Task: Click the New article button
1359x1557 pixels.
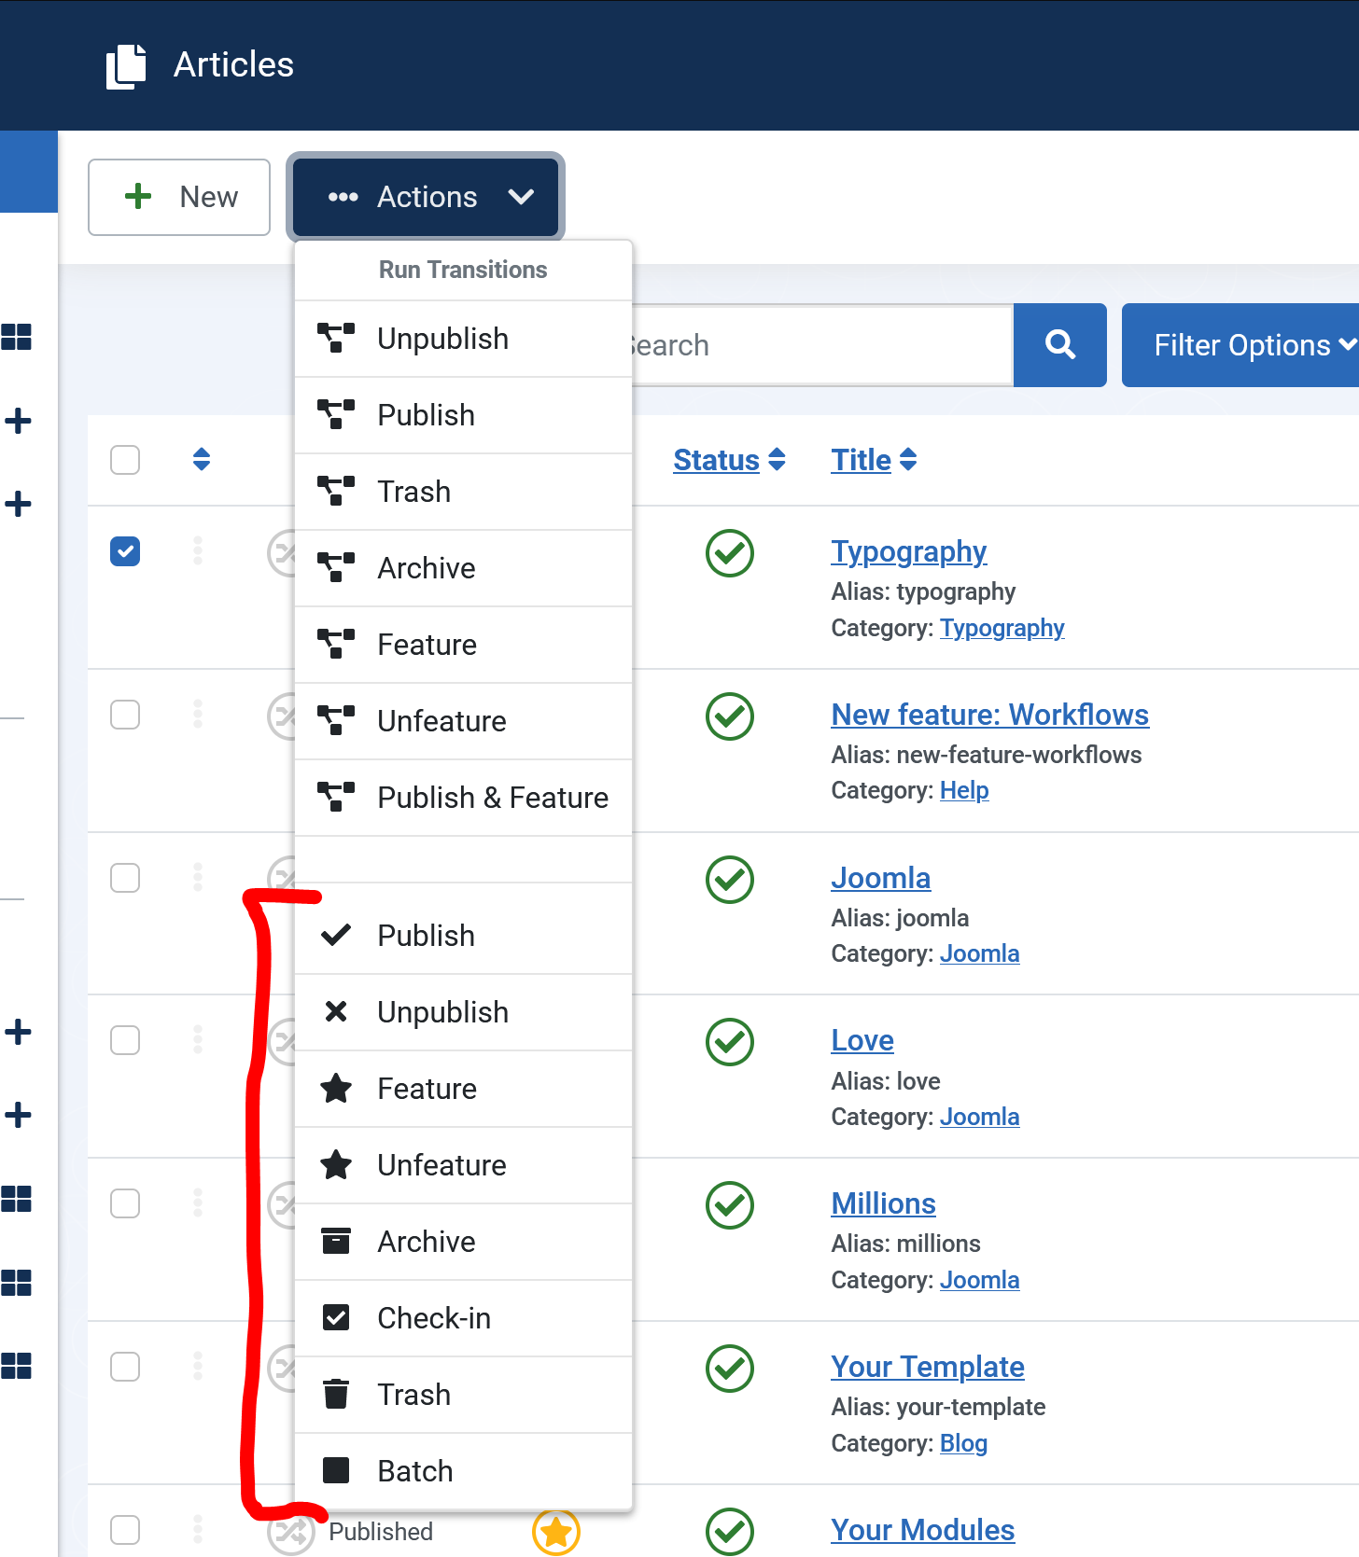Action: [x=179, y=197]
